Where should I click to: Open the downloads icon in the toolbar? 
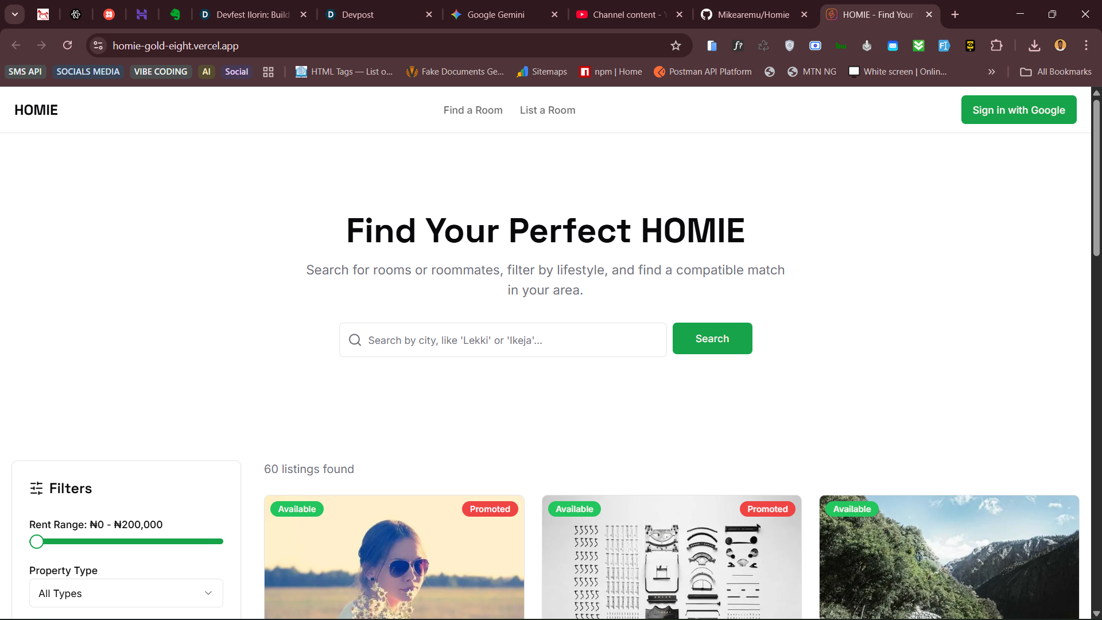coord(1034,45)
